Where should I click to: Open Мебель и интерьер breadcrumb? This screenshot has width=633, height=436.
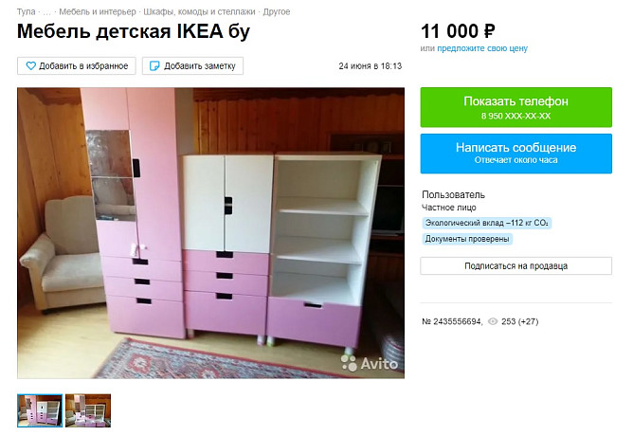pos(98,11)
